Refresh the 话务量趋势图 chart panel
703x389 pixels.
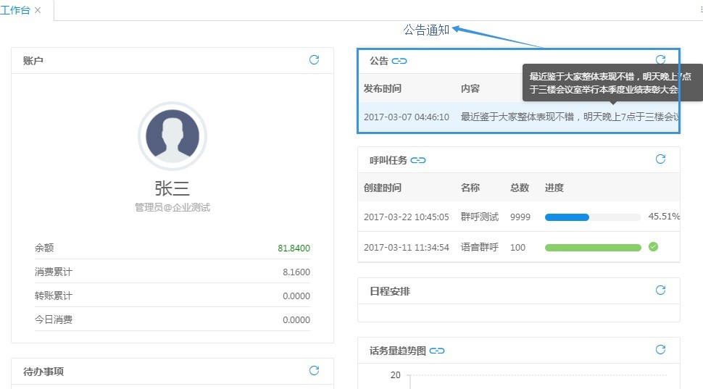tap(660, 350)
